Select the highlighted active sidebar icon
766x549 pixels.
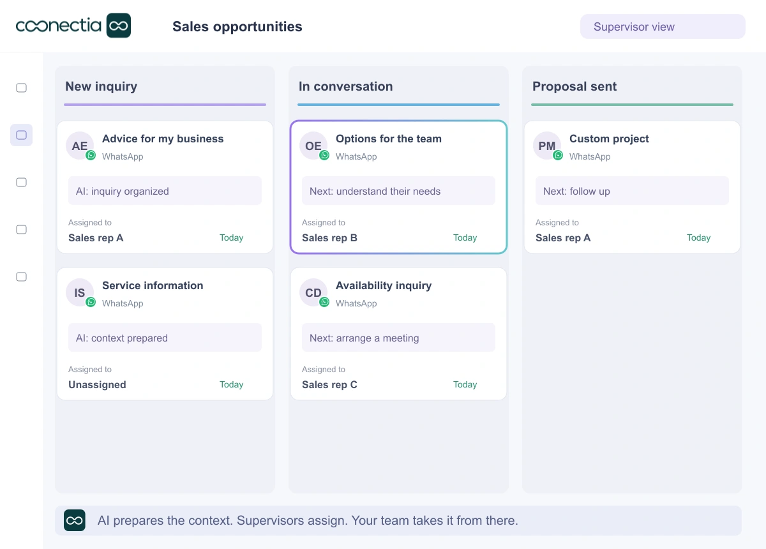[x=21, y=135]
